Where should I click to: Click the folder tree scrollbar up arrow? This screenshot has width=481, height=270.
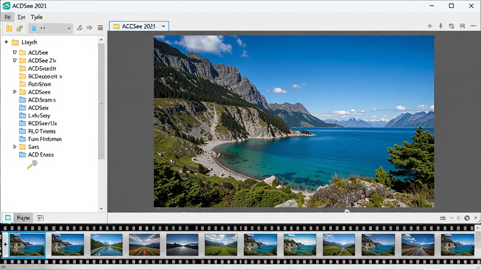(101, 39)
